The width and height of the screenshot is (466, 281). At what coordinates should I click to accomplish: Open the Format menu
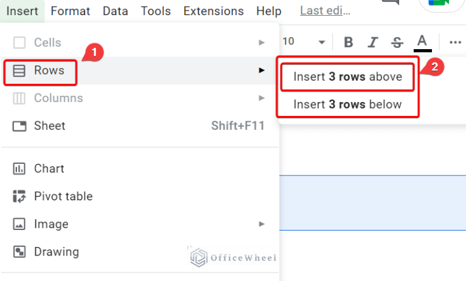point(70,12)
